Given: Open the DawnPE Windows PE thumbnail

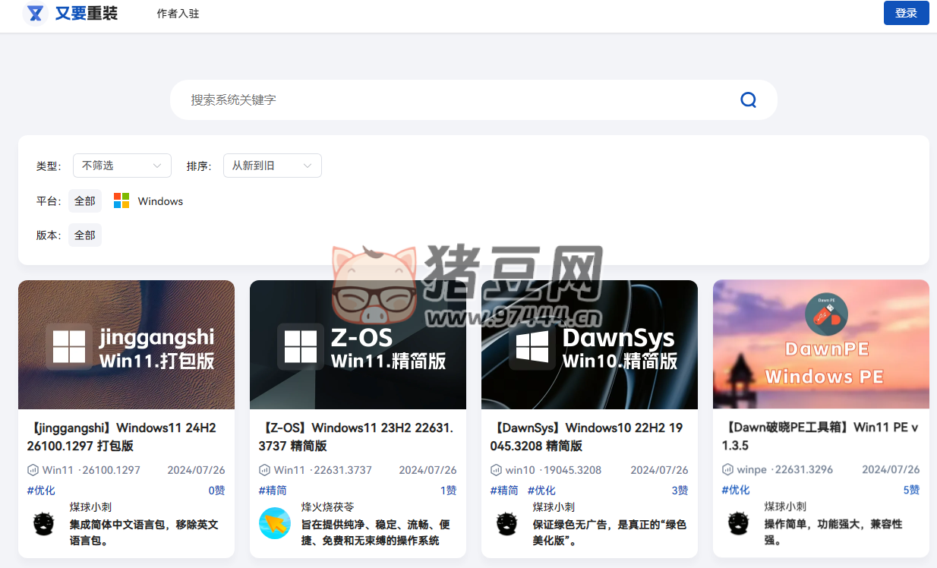Looking at the screenshot, I should click(x=821, y=344).
